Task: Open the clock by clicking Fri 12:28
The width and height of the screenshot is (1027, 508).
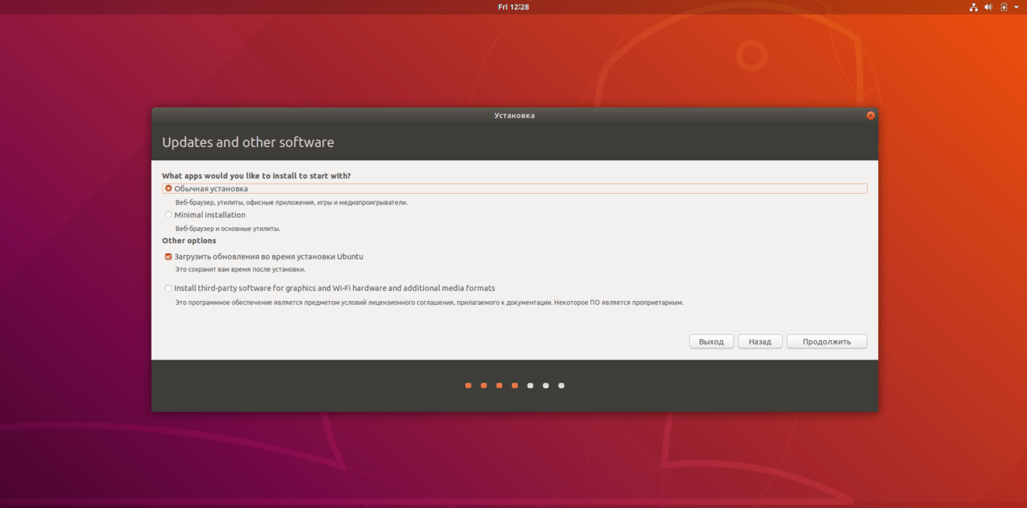Action: (513, 6)
